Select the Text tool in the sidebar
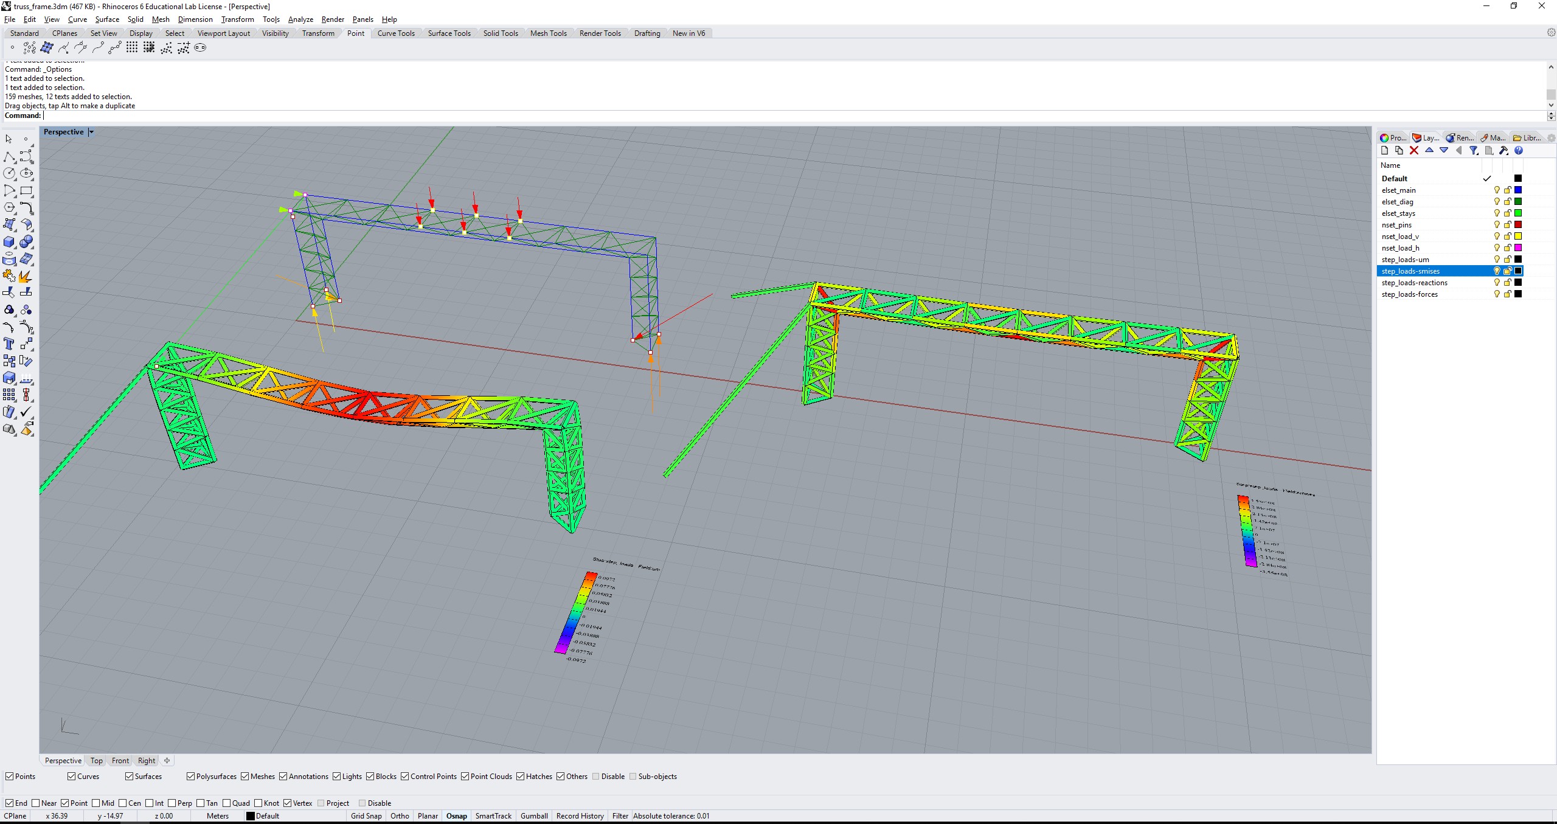The image size is (1557, 824). [9, 344]
